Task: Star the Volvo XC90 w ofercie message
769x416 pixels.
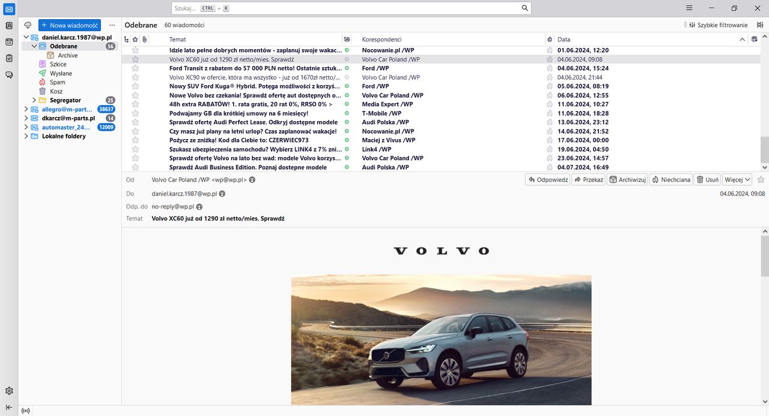Action: [135, 77]
